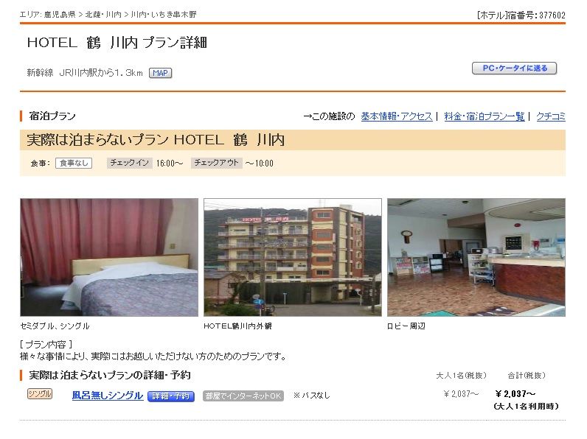Click the シングル room type icon
587x439 pixels.
pyautogui.click(x=40, y=394)
